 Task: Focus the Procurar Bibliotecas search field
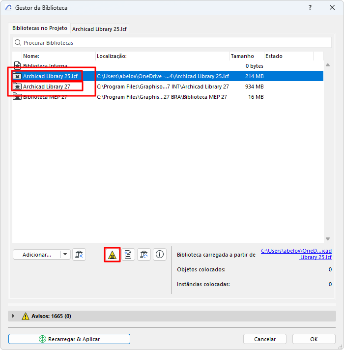click(x=172, y=43)
